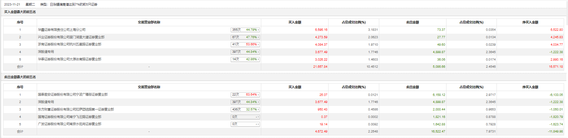The image size is (568, 138).
Task: Open 国泰君安宁波广福街证券营业部 link
Action: pos(73,95)
